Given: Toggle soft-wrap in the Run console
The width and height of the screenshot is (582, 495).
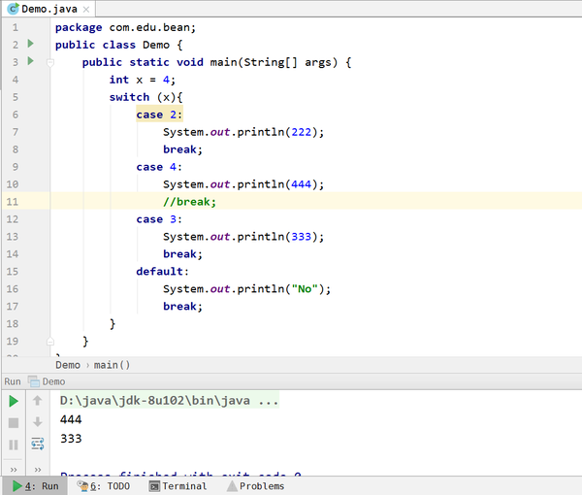Looking at the screenshot, I should coord(38,444).
